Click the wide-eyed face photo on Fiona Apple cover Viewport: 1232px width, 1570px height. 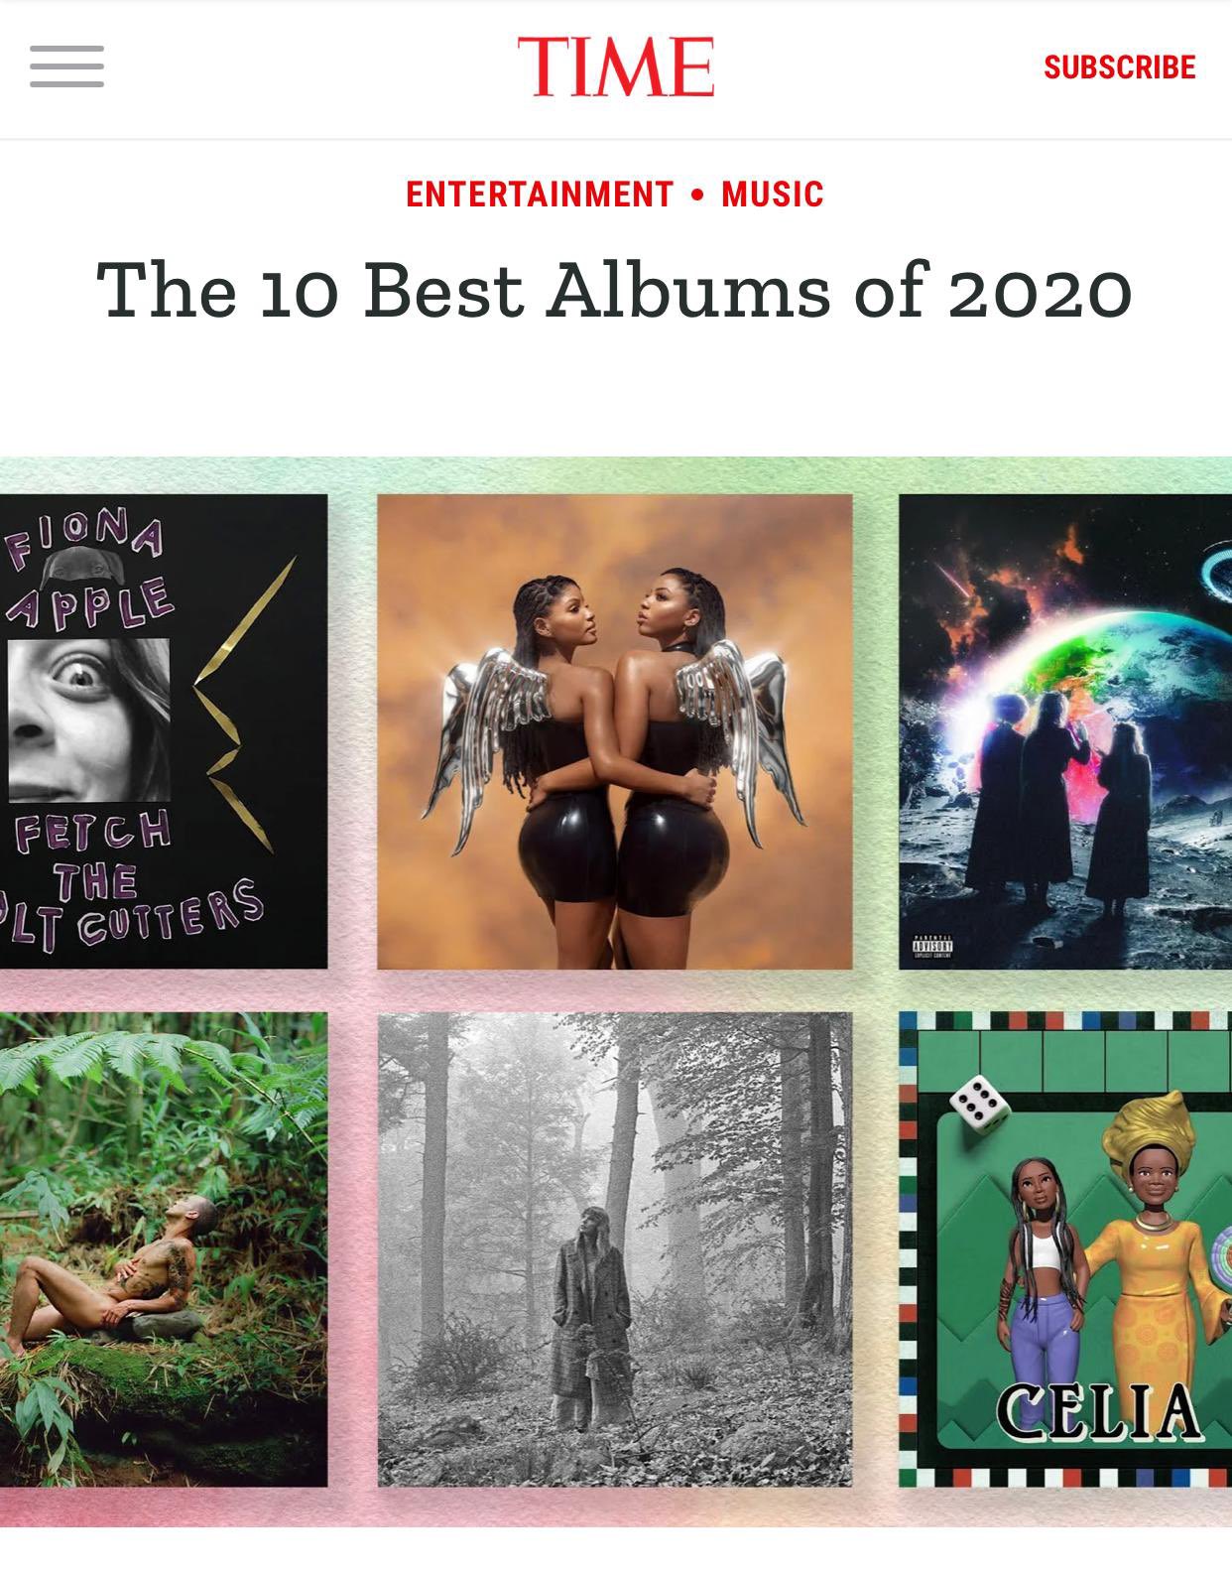pyautogui.click(x=88, y=720)
